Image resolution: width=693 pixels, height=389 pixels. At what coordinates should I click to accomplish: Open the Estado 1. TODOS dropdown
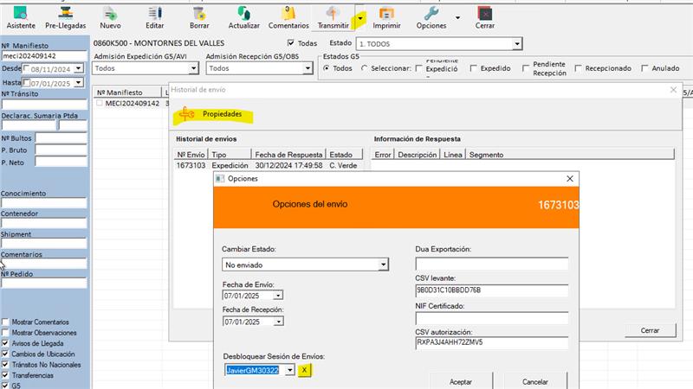(516, 43)
